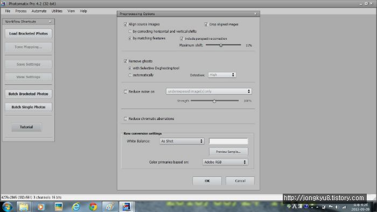The image size is (377, 212).
Task: Click Batch Bracketed Photos button
Action: click(x=29, y=94)
